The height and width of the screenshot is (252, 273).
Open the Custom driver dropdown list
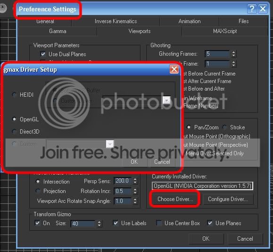coord(110,144)
